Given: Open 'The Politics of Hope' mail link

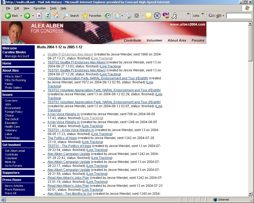Looking at the screenshot, I should point(62,138).
